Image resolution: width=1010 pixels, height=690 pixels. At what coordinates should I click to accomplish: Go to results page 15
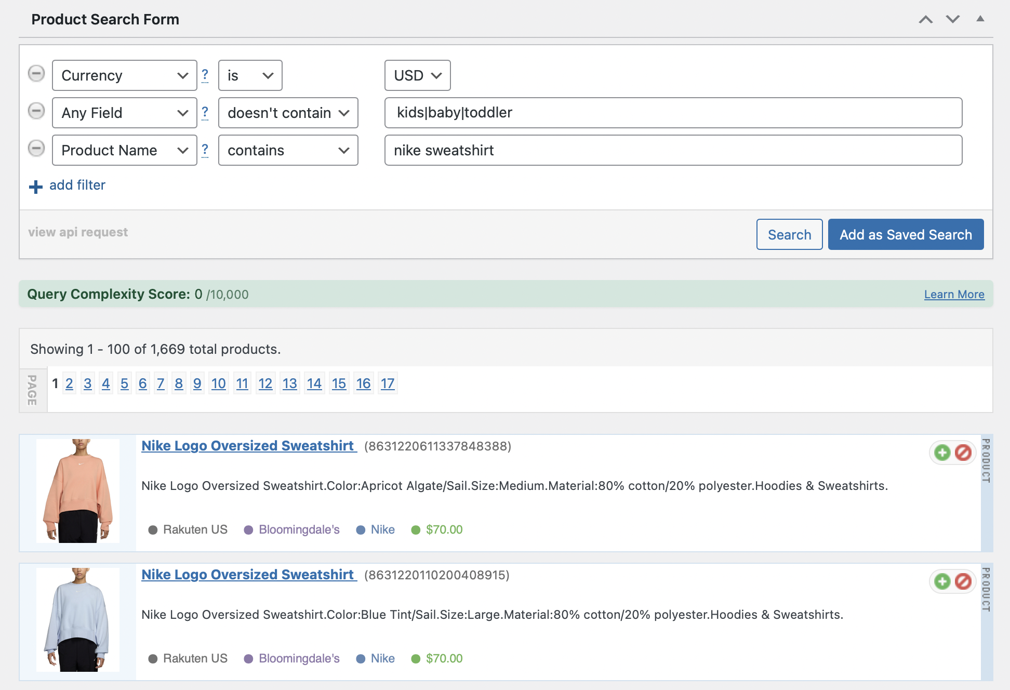click(x=339, y=383)
